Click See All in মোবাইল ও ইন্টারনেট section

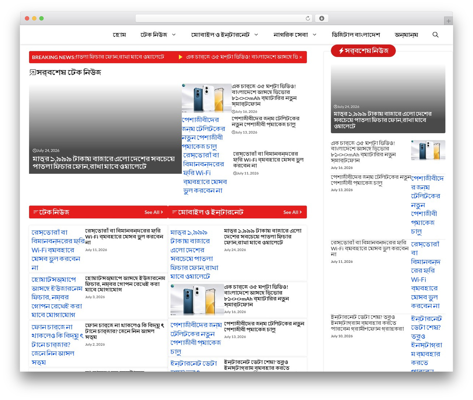click(293, 212)
